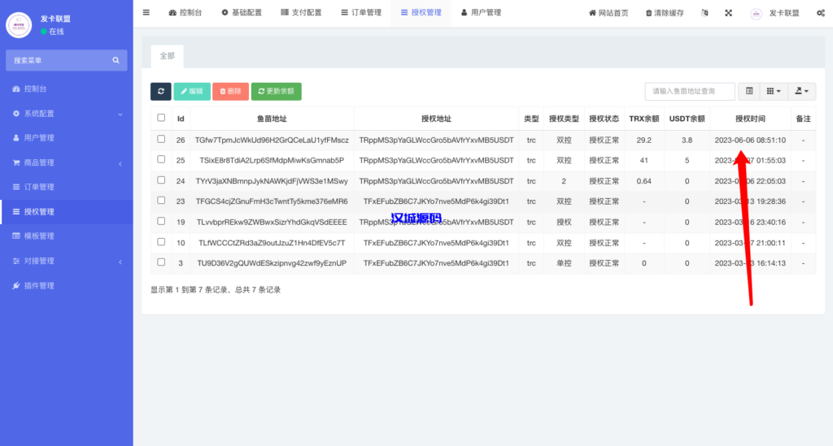Sort by 类型 column header
The image size is (833, 446).
531,119
